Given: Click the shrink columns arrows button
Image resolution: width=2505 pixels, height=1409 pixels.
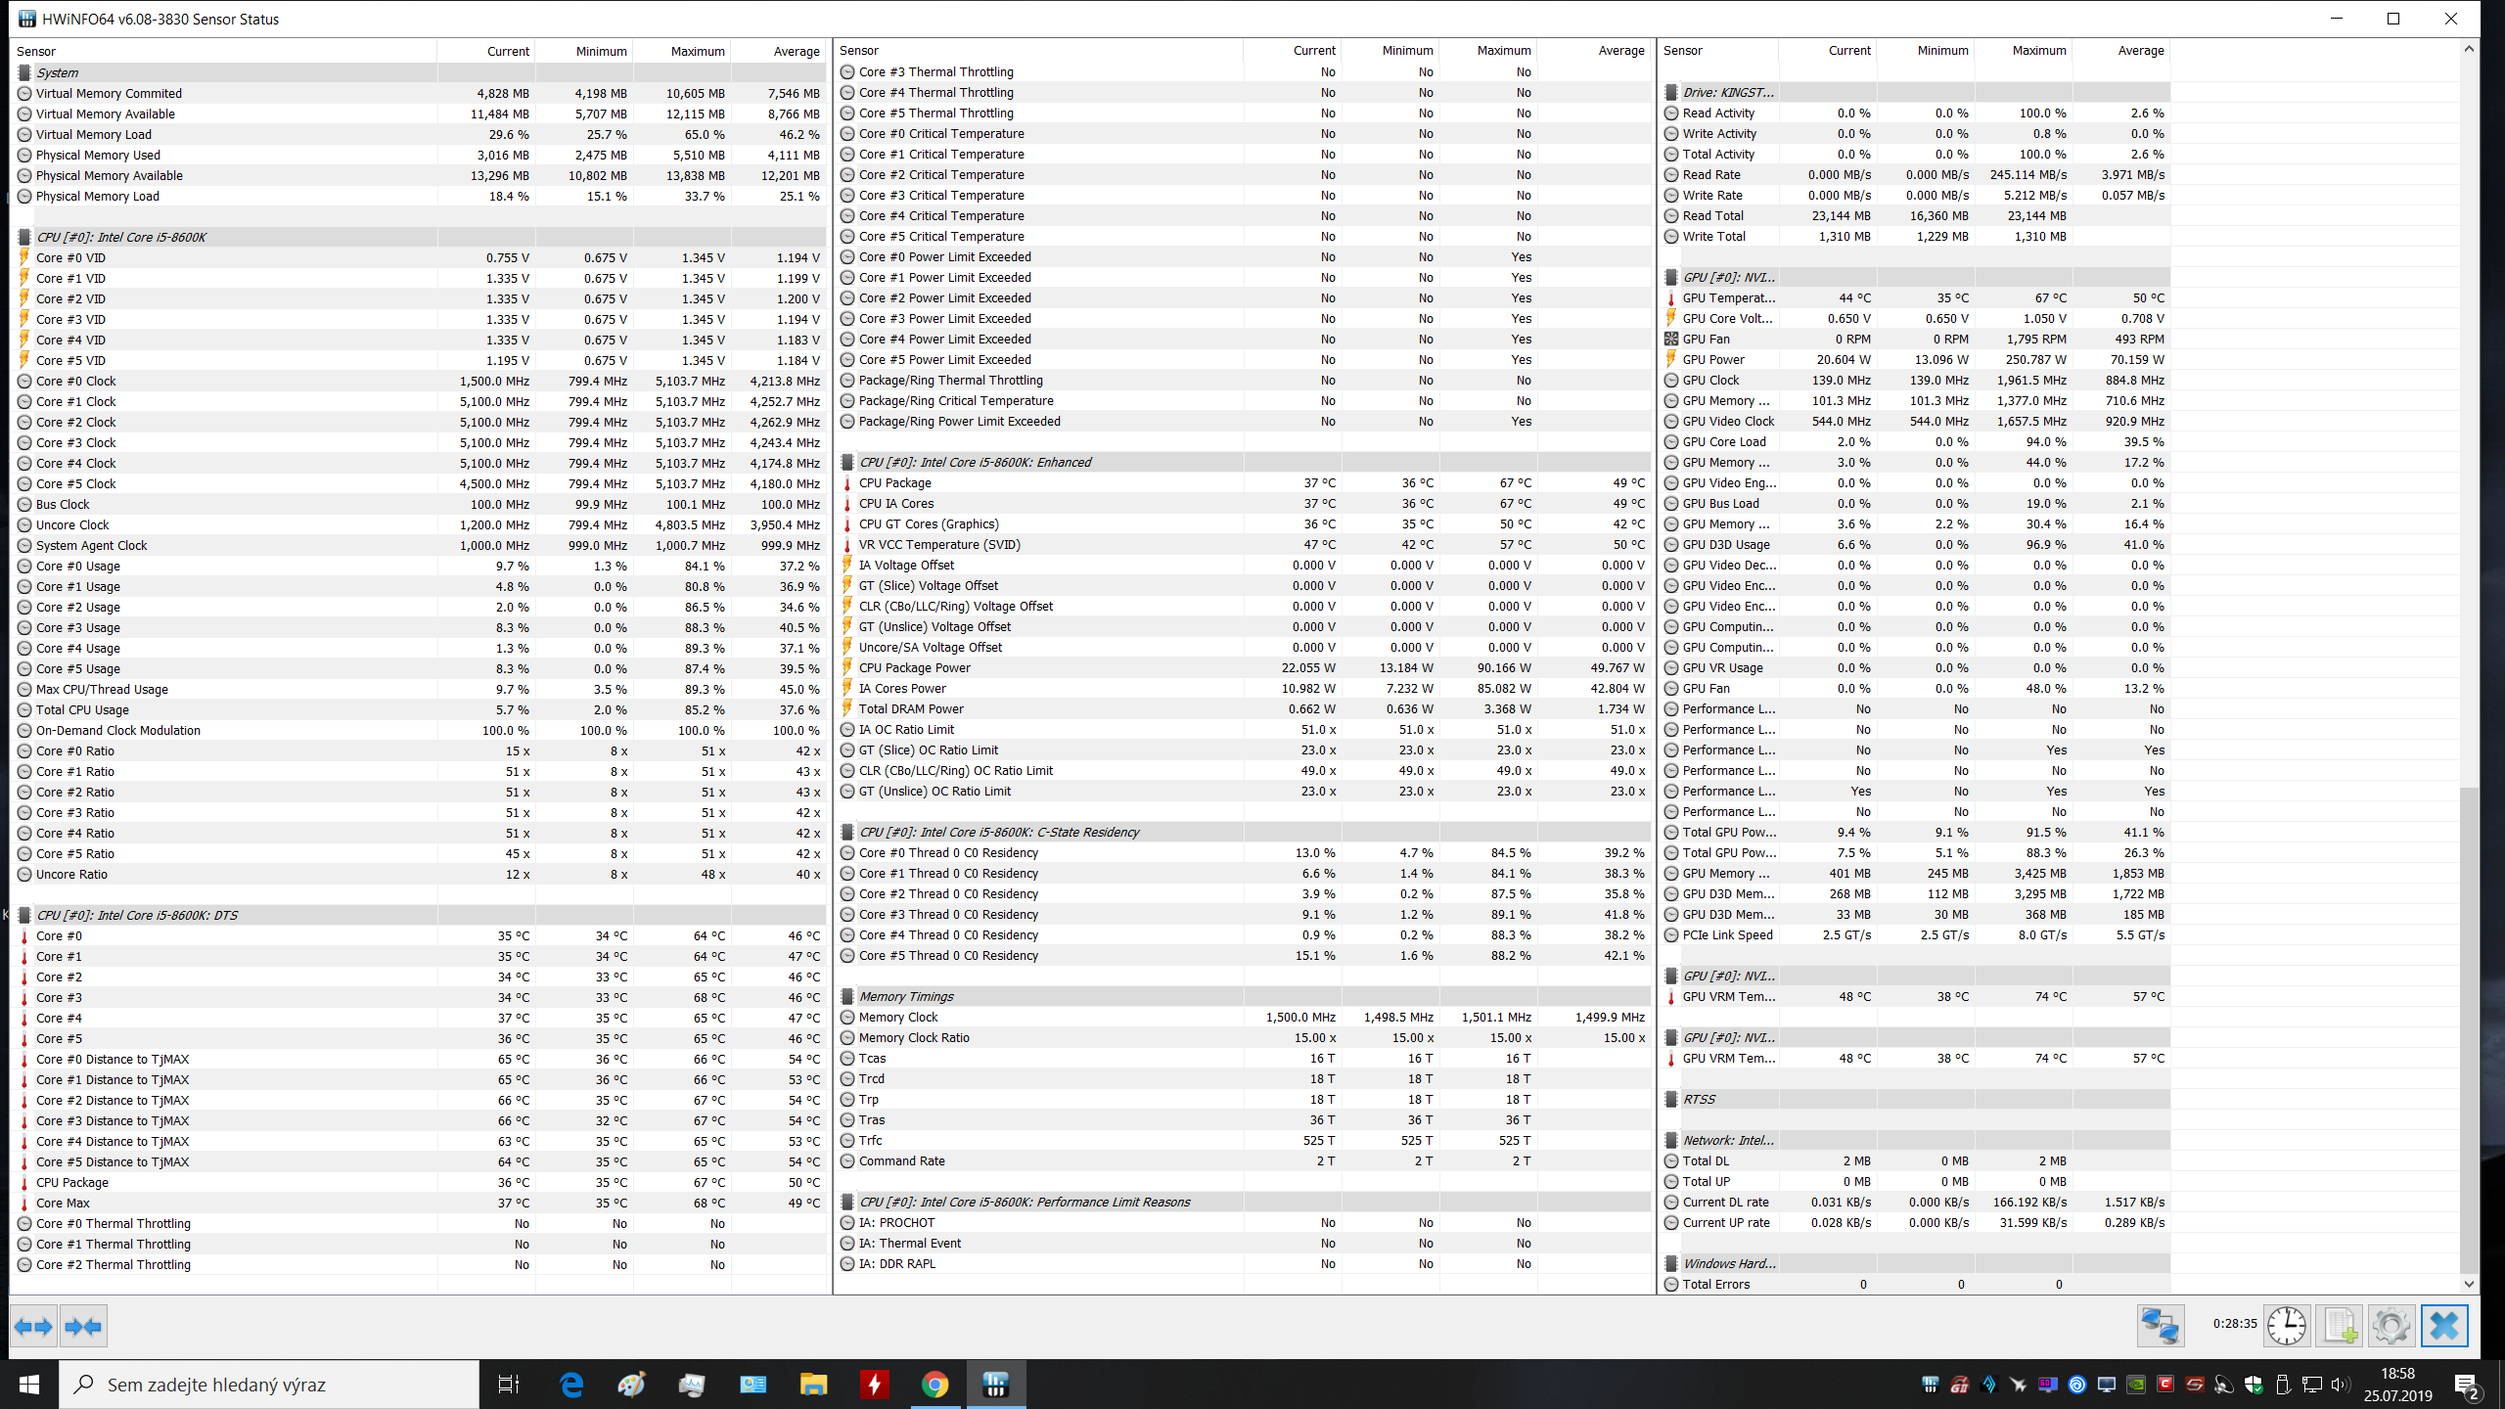Looking at the screenshot, I should click(x=83, y=1327).
